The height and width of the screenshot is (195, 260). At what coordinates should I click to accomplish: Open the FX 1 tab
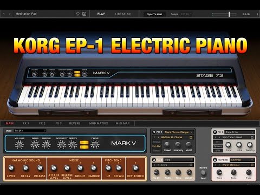pos(26,123)
